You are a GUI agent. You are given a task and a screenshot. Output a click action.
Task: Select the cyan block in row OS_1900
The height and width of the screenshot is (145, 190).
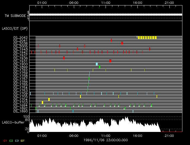pyautogui.click(x=97, y=64)
